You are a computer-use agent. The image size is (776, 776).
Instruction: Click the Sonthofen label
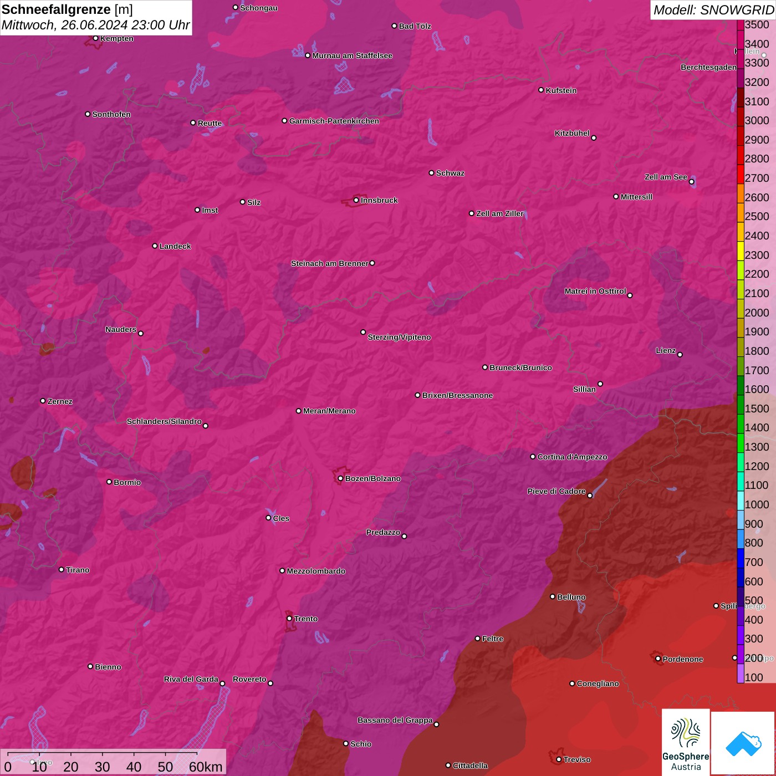pos(112,114)
